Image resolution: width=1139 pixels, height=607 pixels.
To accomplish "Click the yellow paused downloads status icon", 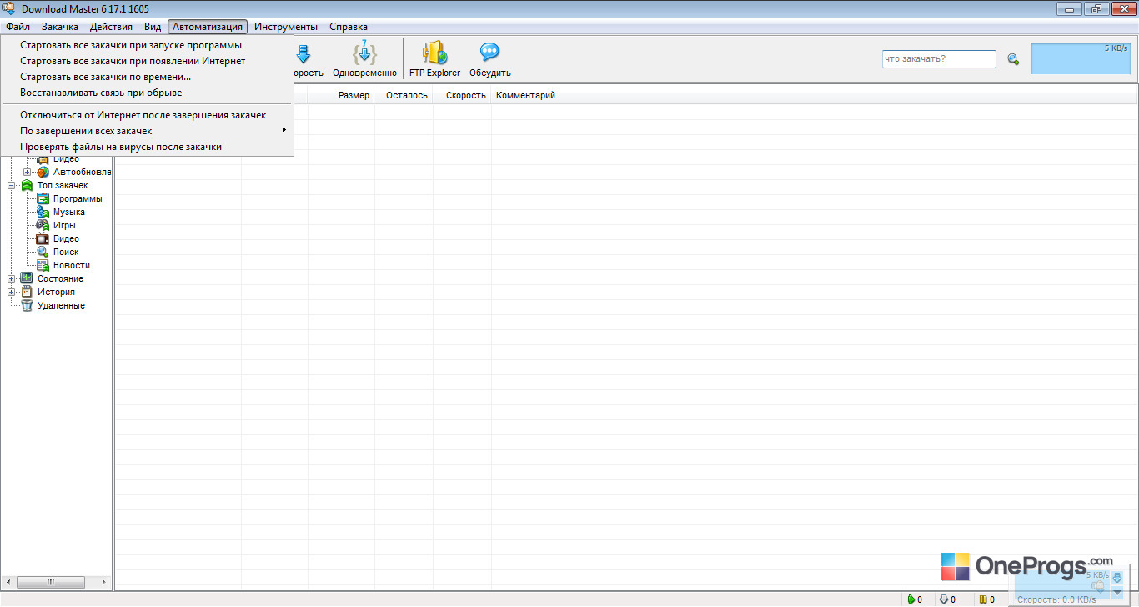I will pyautogui.click(x=982, y=599).
